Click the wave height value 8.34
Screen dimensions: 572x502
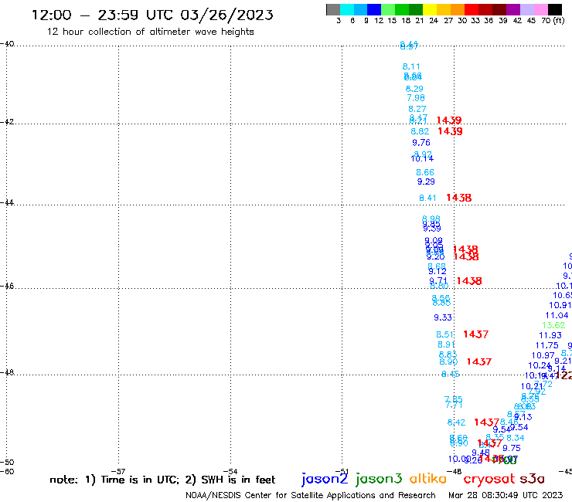pos(516,438)
